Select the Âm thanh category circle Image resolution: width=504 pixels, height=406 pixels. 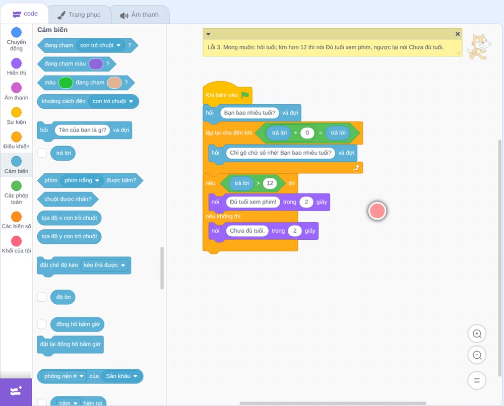(x=17, y=88)
